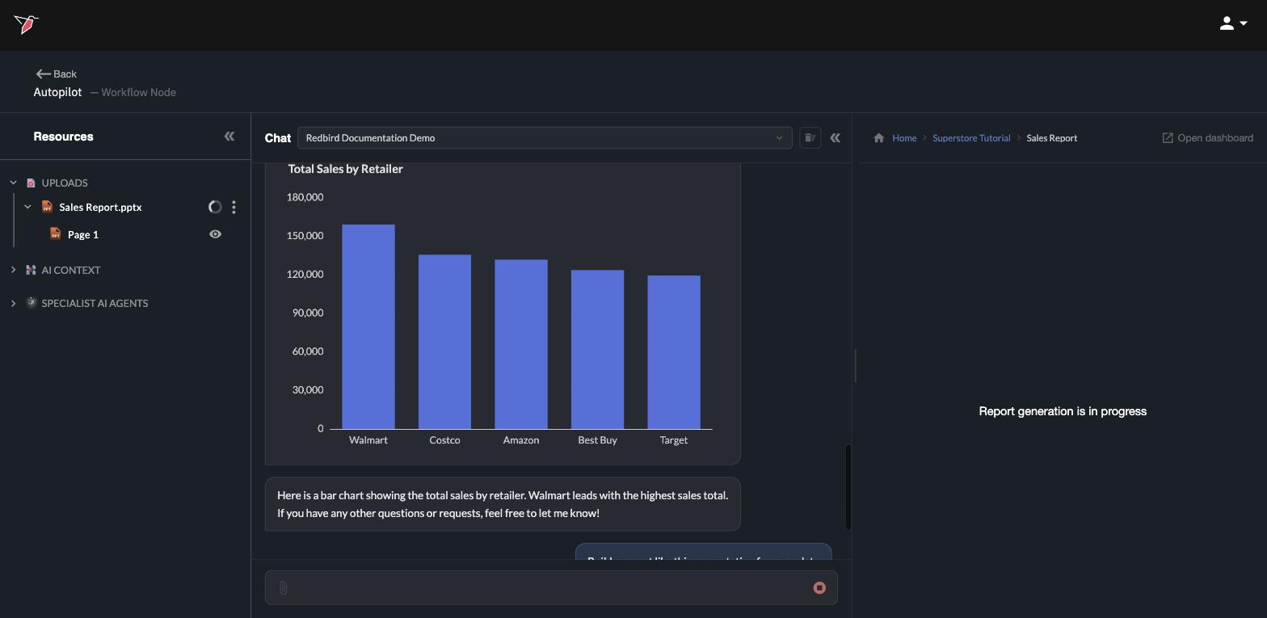Stop the report generation
Image resolution: width=1267 pixels, height=618 pixels.
click(x=819, y=588)
